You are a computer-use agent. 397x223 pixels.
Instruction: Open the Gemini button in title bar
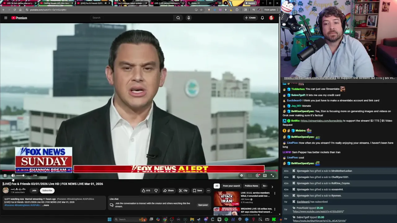pos(250,3)
